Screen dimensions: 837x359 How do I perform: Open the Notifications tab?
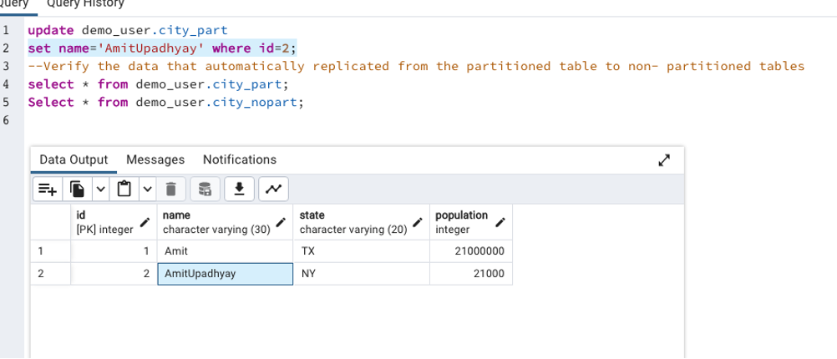coord(240,159)
